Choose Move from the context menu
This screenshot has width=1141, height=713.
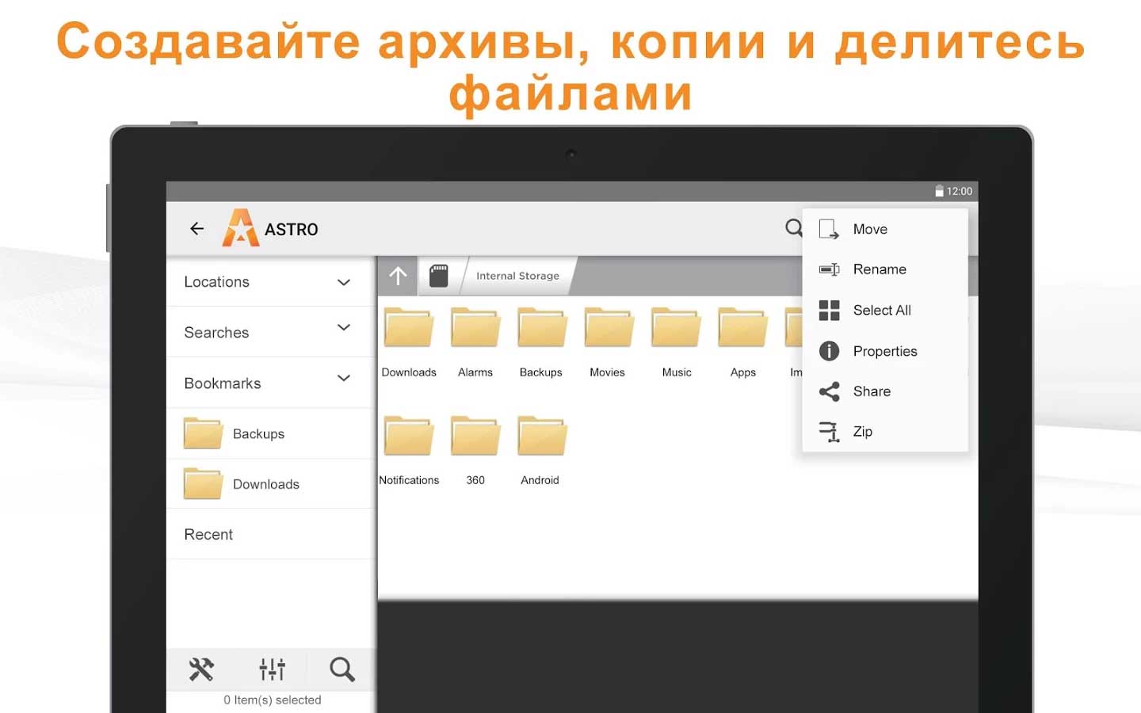[885, 229]
